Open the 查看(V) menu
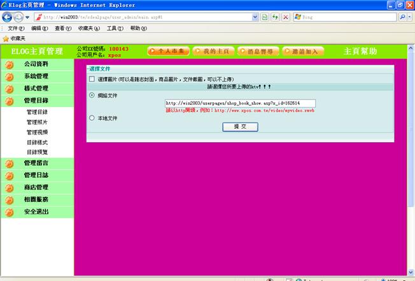415x281 pixels. pyautogui.click(x=63, y=29)
